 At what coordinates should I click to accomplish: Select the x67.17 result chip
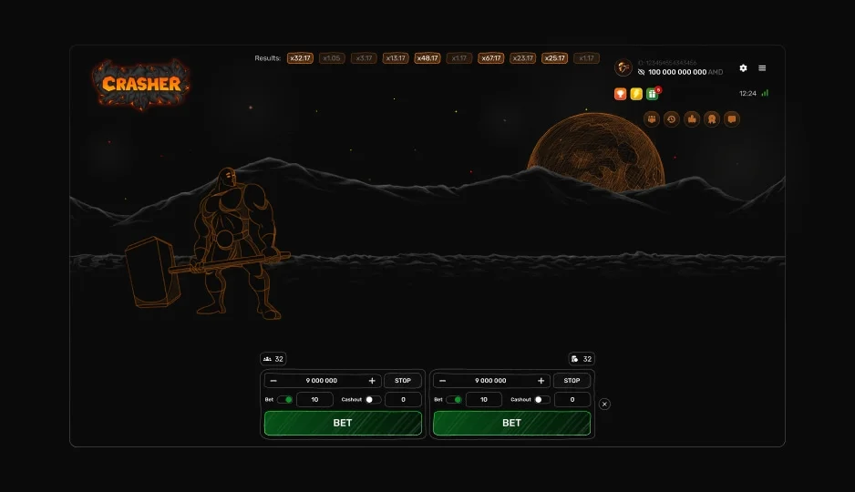pyautogui.click(x=491, y=58)
